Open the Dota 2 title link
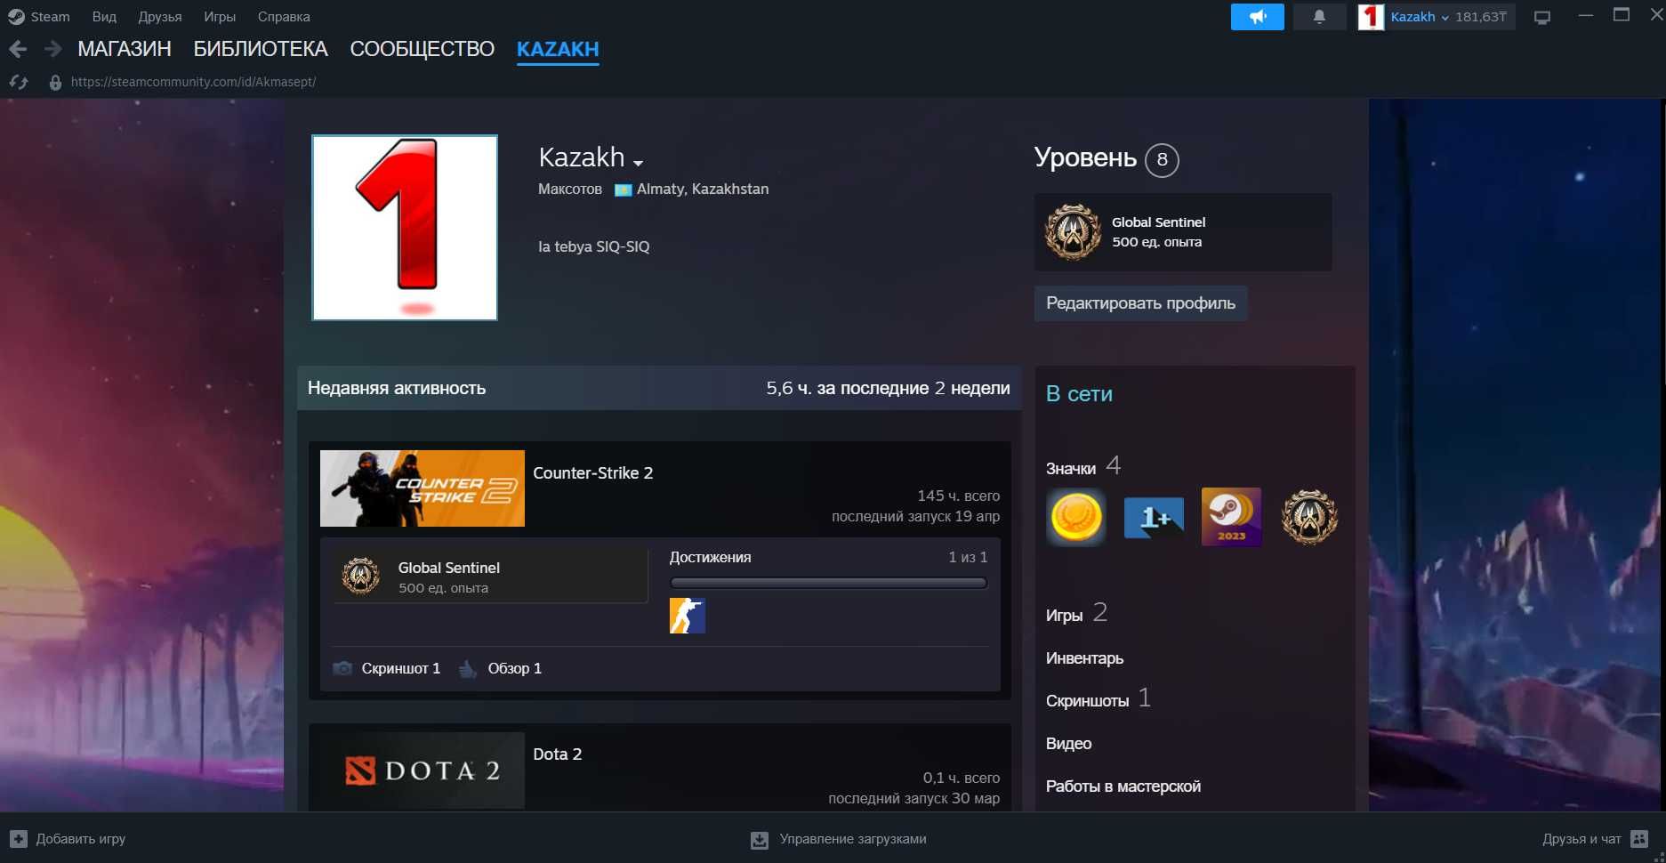1666x863 pixels. tap(557, 754)
